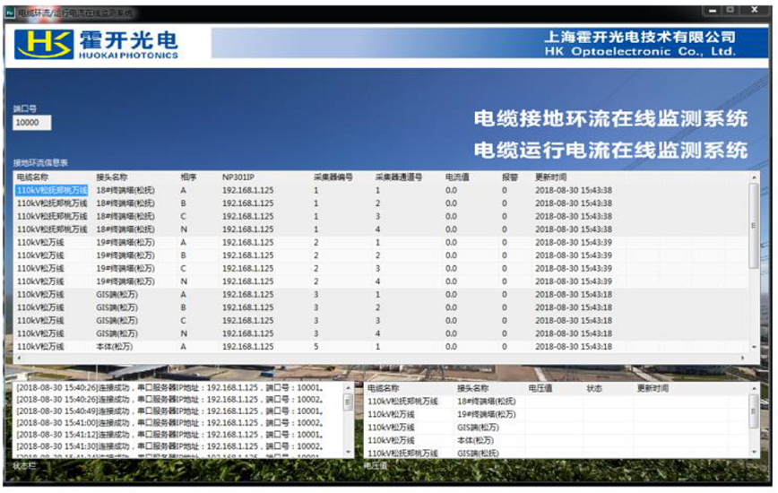The height and width of the screenshot is (493, 778).
Task: Select the 19#终端塔(松万) row with phase N
Action: (x=381, y=281)
